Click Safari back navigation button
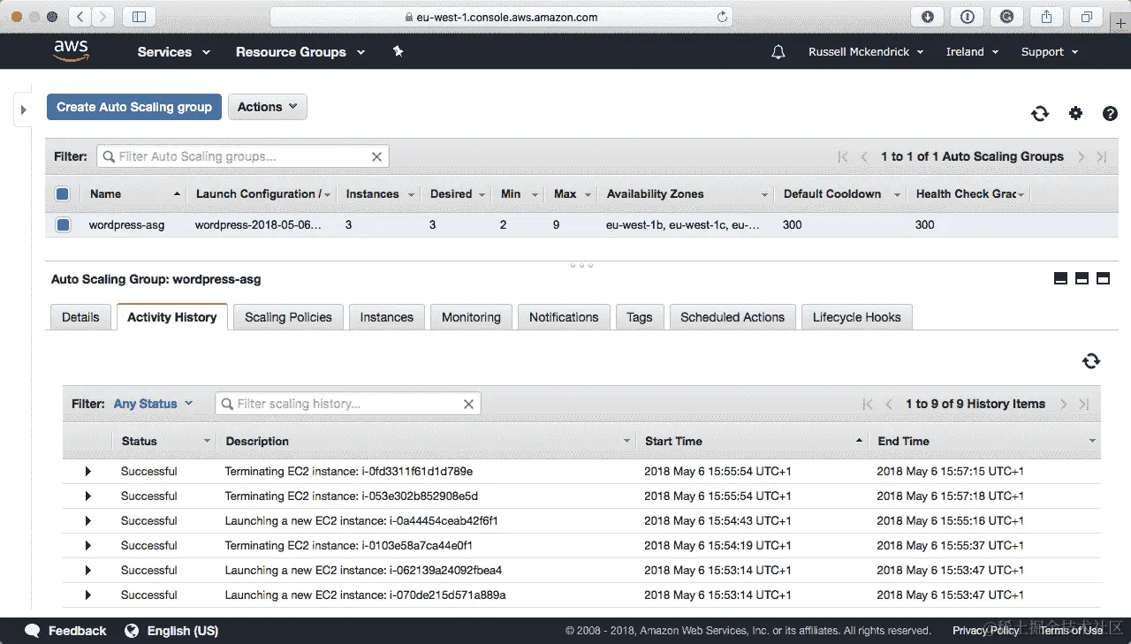Viewport: 1131px width, 644px height. tap(80, 17)
